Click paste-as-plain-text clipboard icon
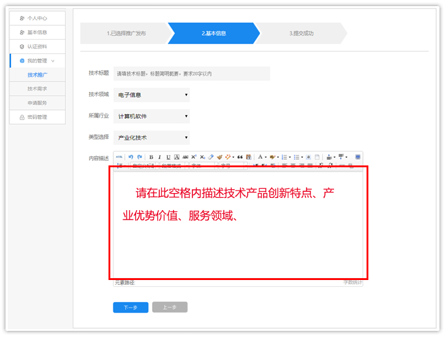This screenshot has height=337, width=445. point(249,157)
